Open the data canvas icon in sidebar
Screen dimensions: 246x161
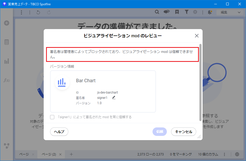pyautogui.click(x=7, y=146)
